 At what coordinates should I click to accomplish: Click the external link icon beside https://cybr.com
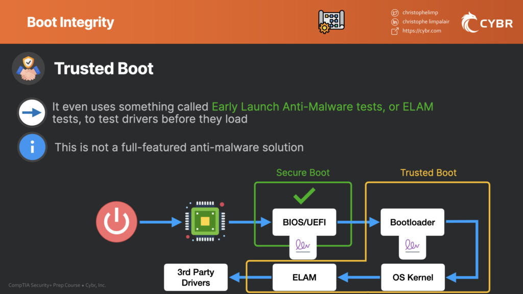click(x=395, y=31)
